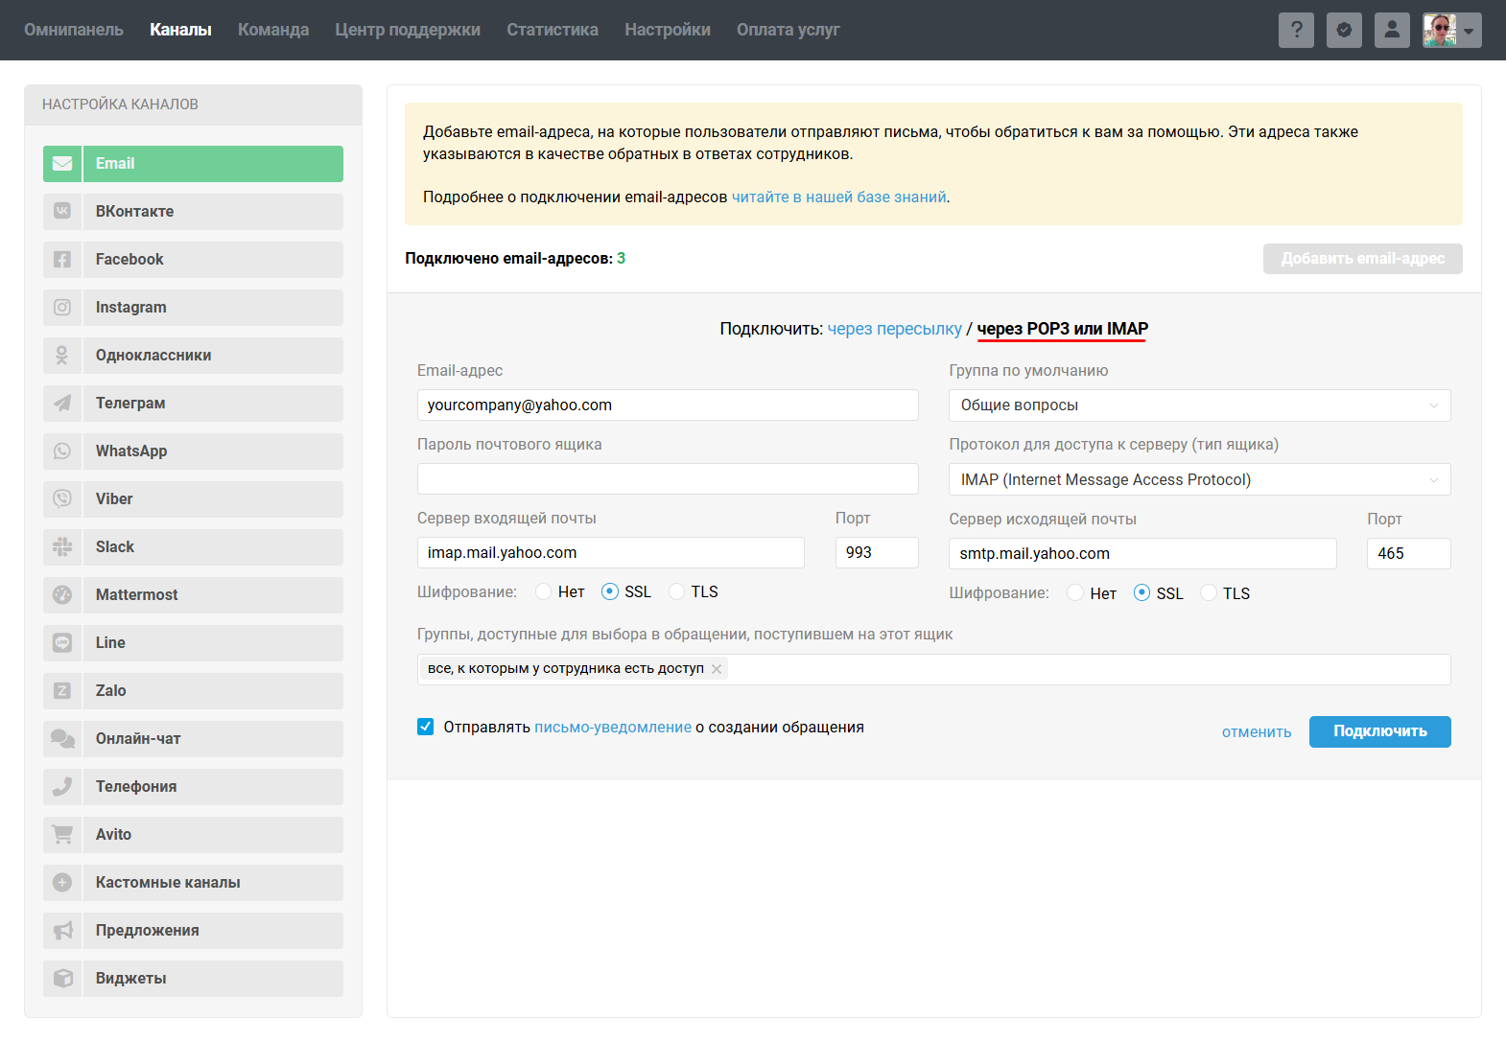Uncheck the notification email checkbox
The image size is (1506, 1042).
pyautogui.click(x=426, y=727)
